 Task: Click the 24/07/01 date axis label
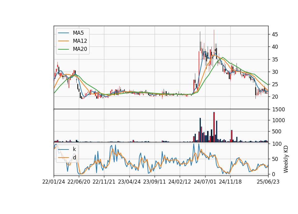(x=205, y=182)
